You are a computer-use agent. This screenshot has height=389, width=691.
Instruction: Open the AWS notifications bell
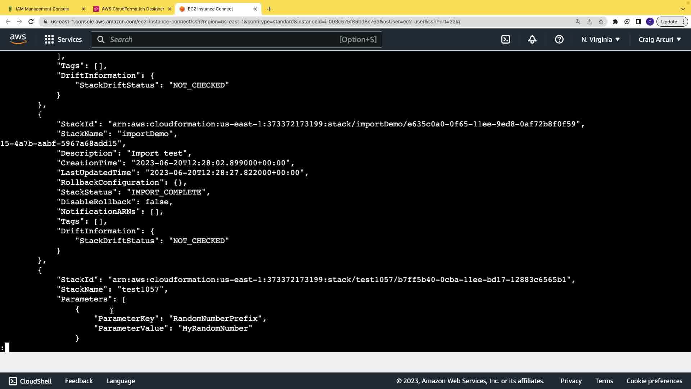coord(532,40)
